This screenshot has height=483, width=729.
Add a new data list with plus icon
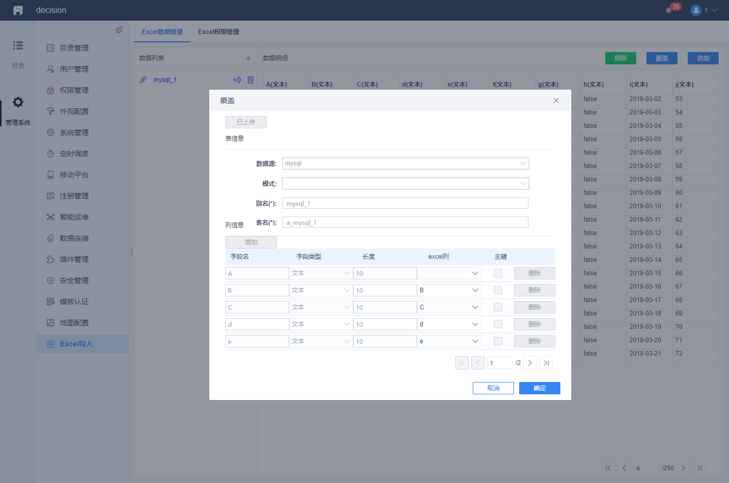(248, 58)
